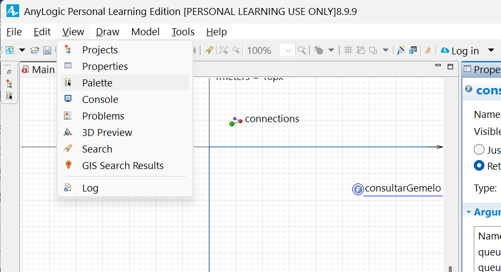Toggle the grid display icon
This screenshot has height=272, width=501.
[x=348, y=50]
